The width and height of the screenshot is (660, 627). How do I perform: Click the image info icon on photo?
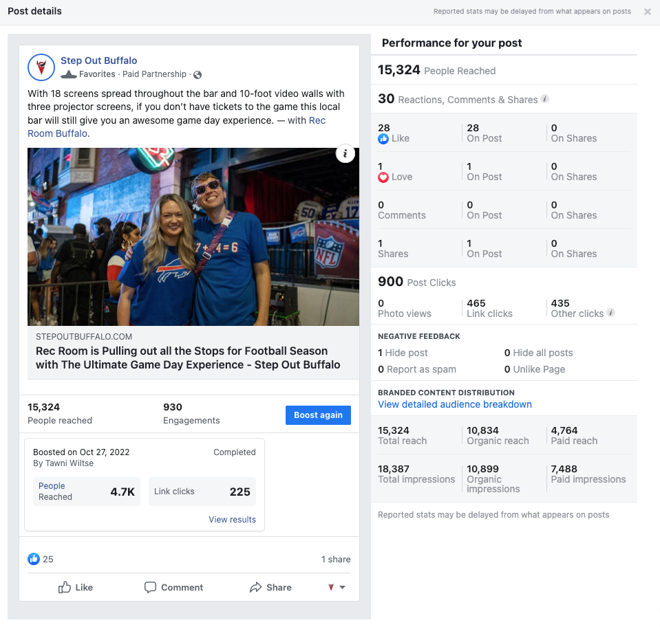pos(345,153)
